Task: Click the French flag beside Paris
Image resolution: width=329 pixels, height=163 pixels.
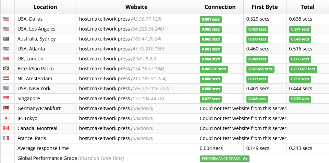Action: [6, 138]
